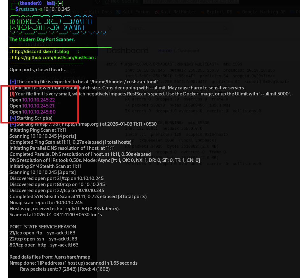Click the 'Open 10.10.10.245:80' line
This screenshot has width=300, height=278.
(x=32, y=112)
